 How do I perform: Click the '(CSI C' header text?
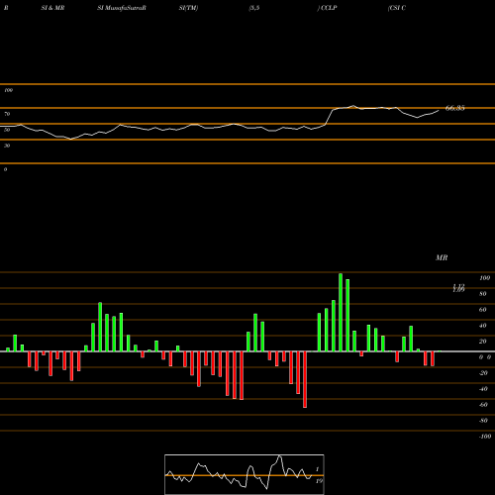[x=397, y=8]
